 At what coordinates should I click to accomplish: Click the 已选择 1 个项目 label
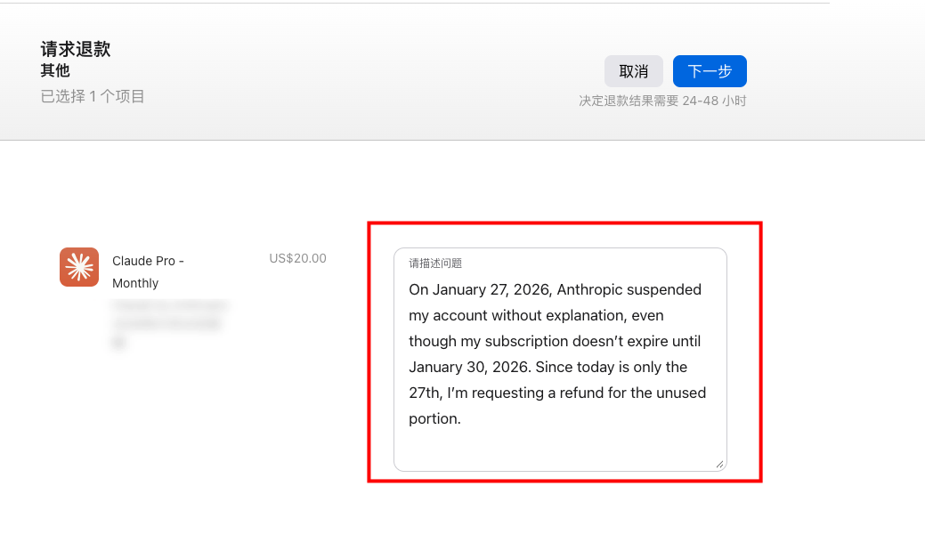pyautogui.click(x=93, y=96)
